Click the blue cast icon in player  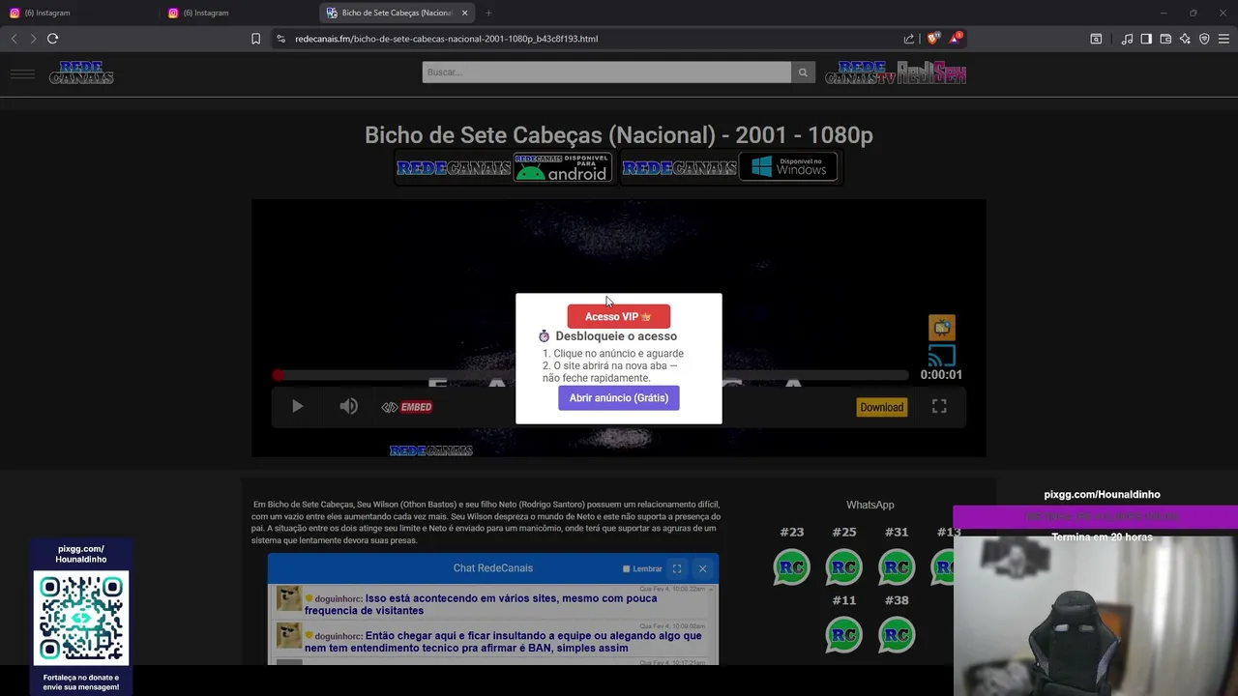(x=942, y=356)
